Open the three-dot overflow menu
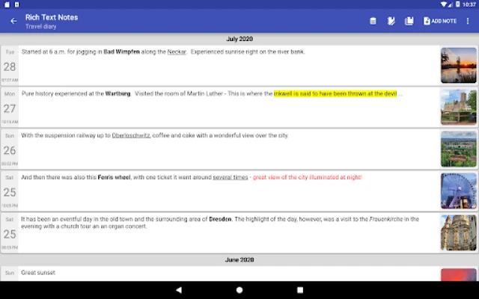Viewport: 479px width, 299px height. coord(469,21)
